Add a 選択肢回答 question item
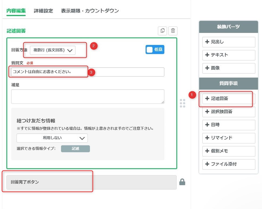262x209 pixels. coord(228,112)
